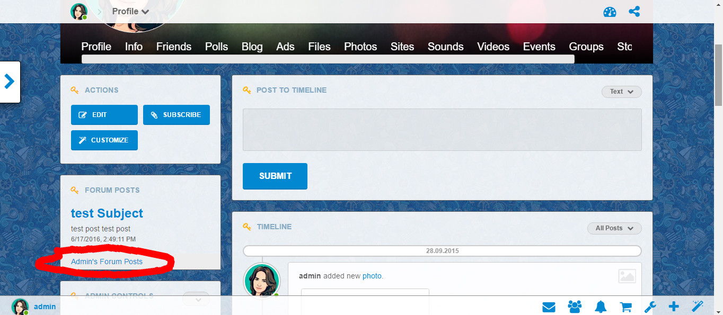Click the admin avatar in timeline post
This screenshot has width=723, height=315.
261,281
